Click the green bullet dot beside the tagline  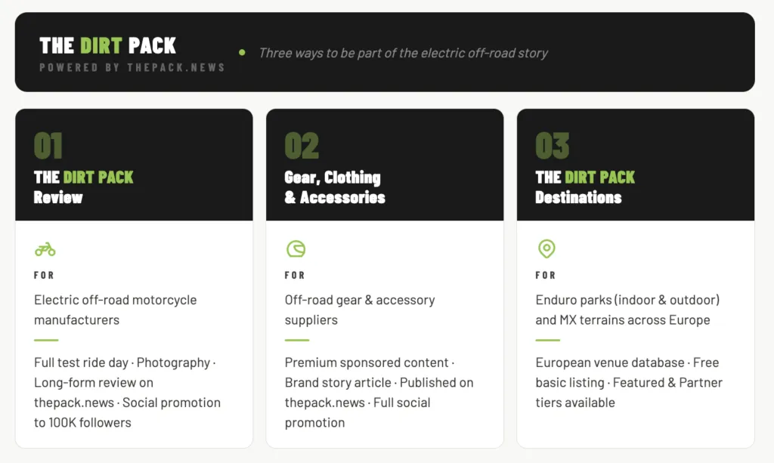[242, 52]
